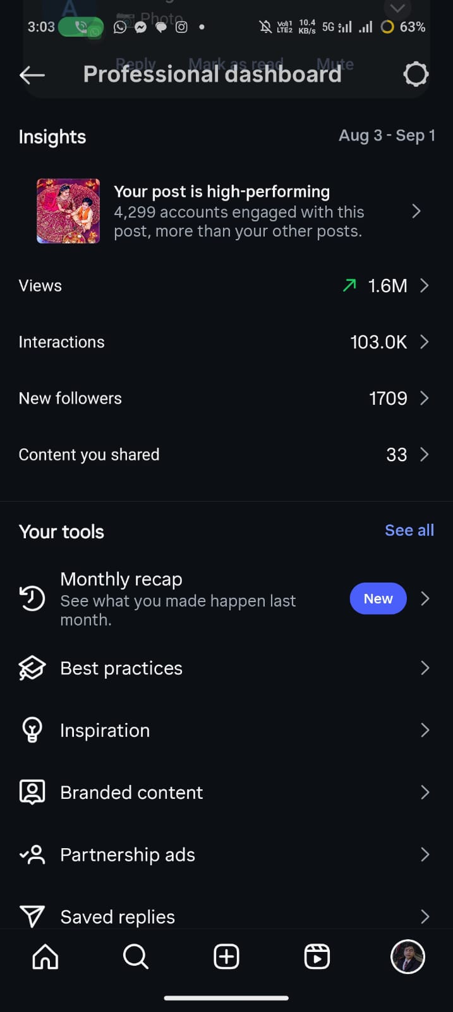Expand New followers details chevron
453x1012 pixels.
[x=425, y=398]
